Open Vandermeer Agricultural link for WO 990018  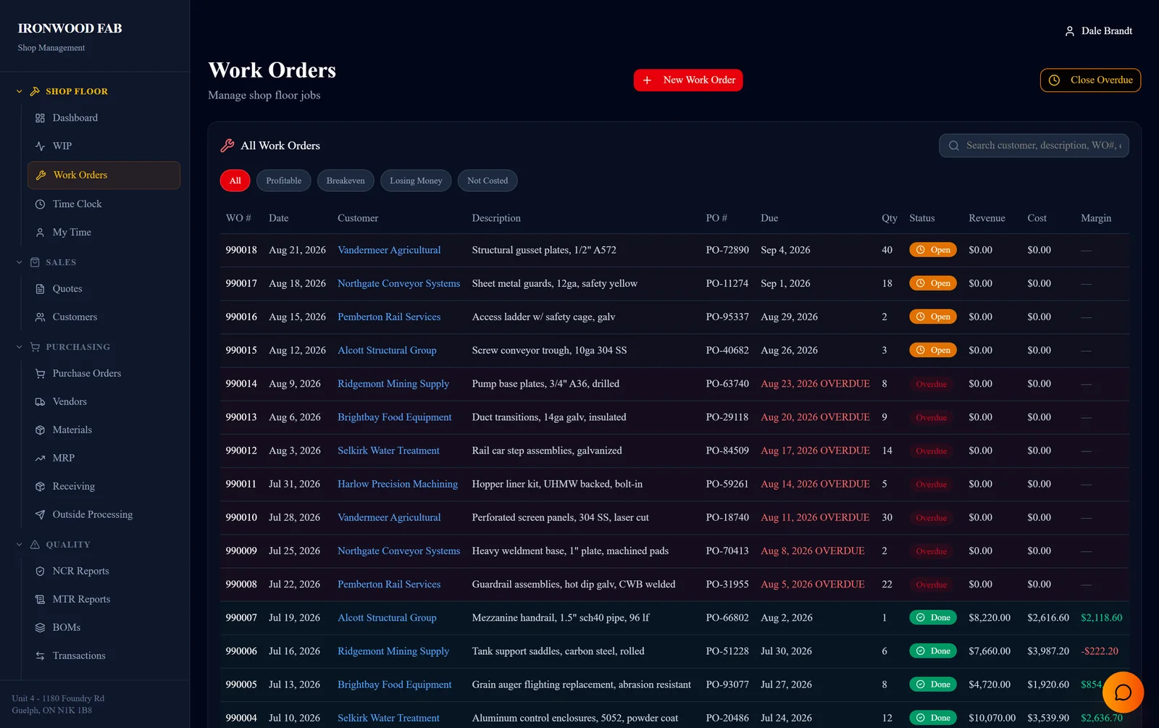[x=389, y=251]
